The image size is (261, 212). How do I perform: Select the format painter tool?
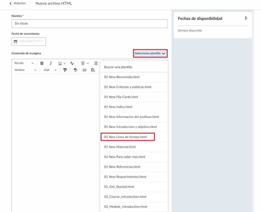click(65, 70)
